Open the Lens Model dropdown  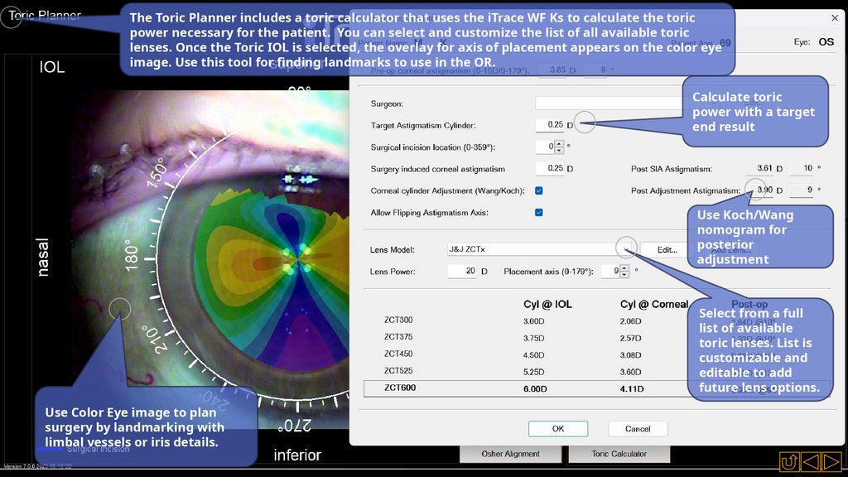click(x=626, y=249)
